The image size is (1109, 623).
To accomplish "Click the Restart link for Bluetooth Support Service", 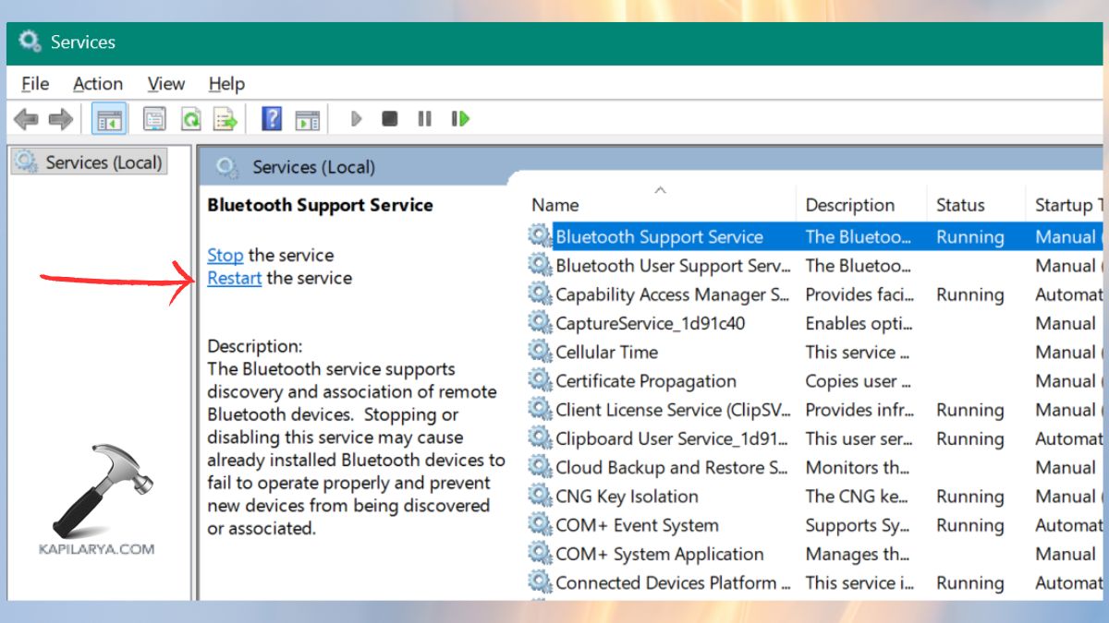I will tap(233, 278).
